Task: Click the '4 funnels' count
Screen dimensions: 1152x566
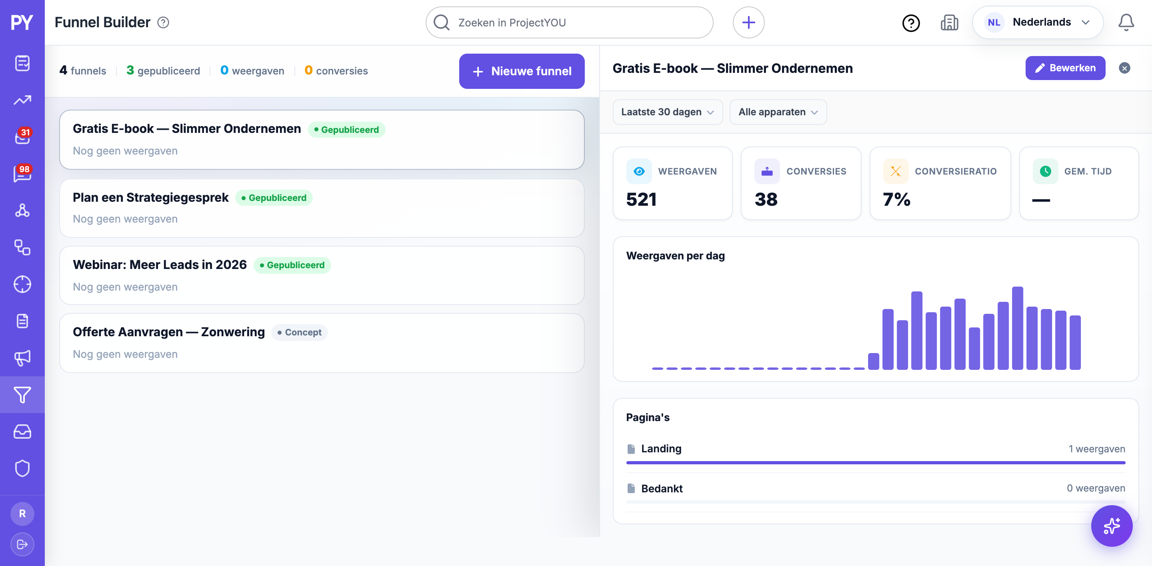Action: pos(83,71)
